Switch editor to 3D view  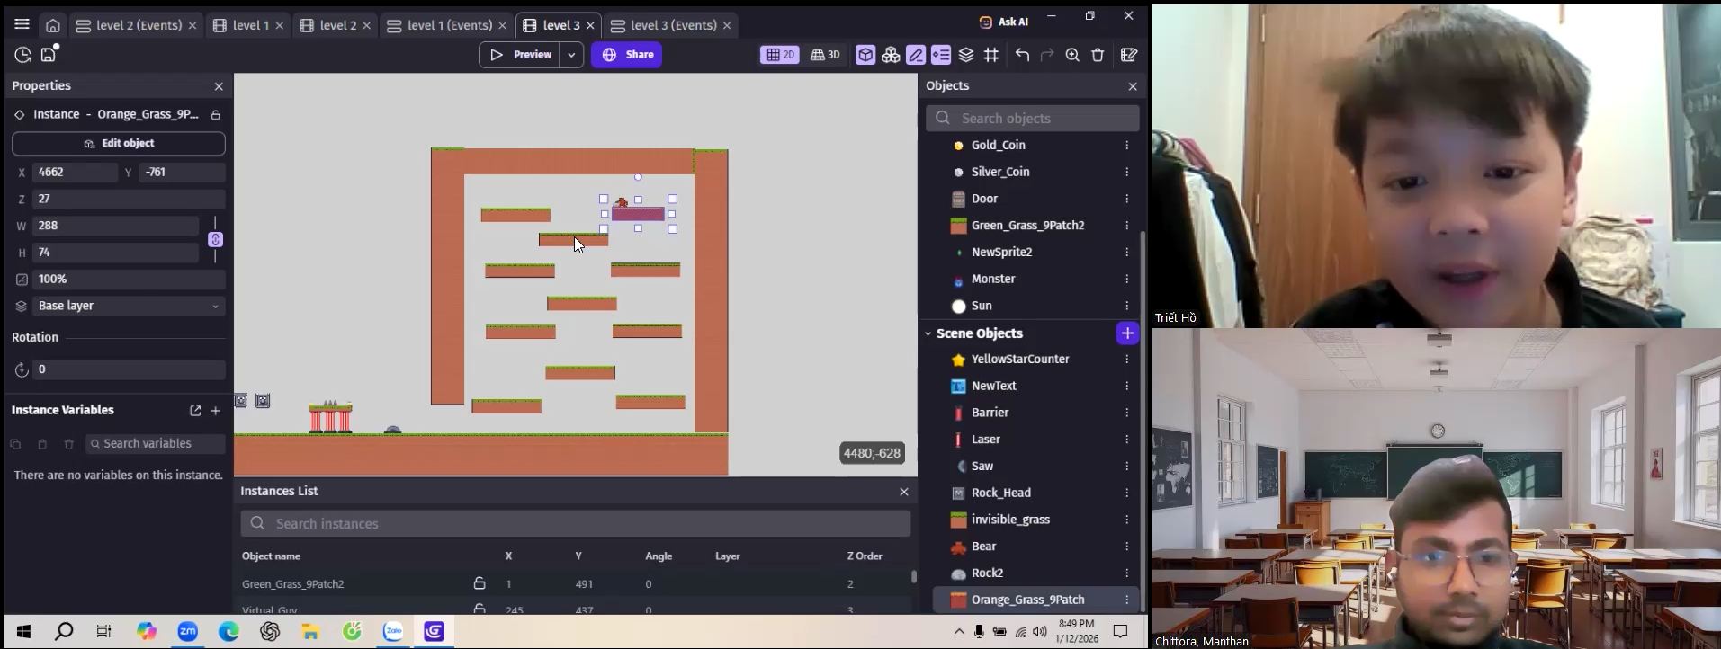825,55
